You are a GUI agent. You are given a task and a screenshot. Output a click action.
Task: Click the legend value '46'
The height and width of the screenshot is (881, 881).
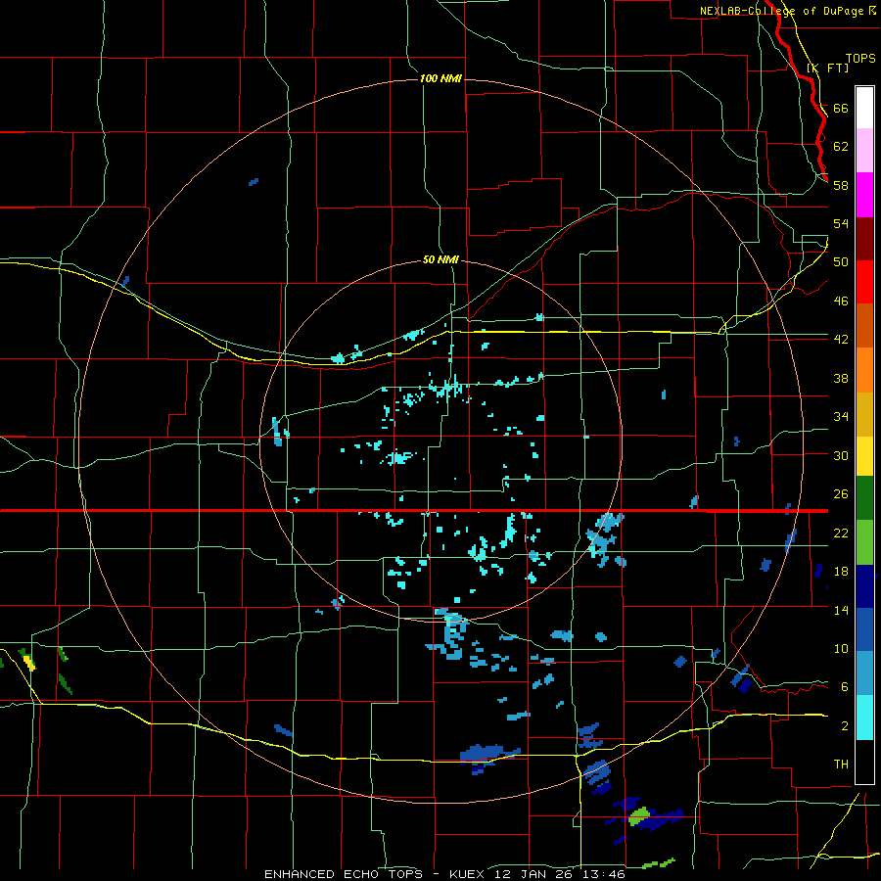841,301
